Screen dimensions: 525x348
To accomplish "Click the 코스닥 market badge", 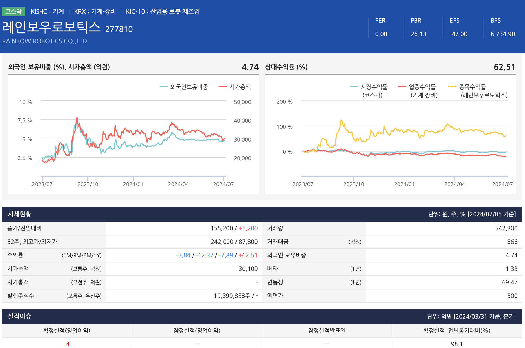I will tap(13, 11).
